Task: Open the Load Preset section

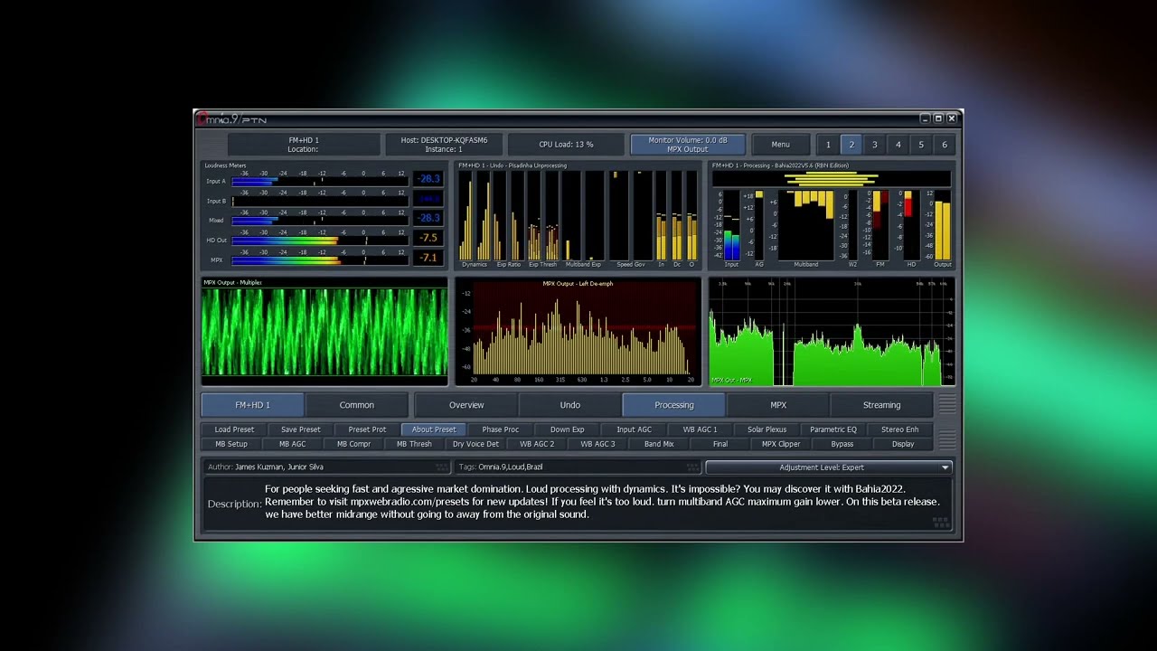Action: tap(234, 429)
